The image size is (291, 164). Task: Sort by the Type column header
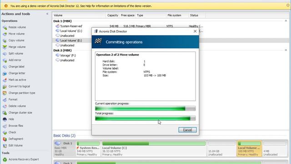(151, 15)
